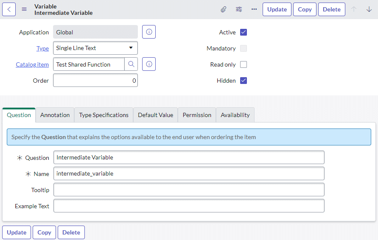
Task: Click the bottom Update button
Action: [x=17, y=232]
